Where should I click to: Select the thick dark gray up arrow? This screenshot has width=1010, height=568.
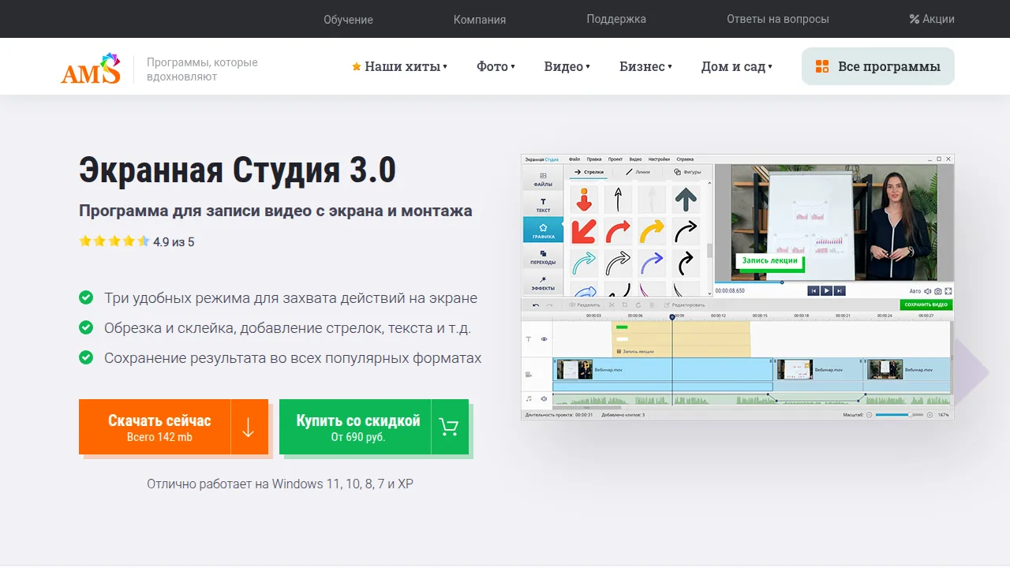tap(686, 200)
